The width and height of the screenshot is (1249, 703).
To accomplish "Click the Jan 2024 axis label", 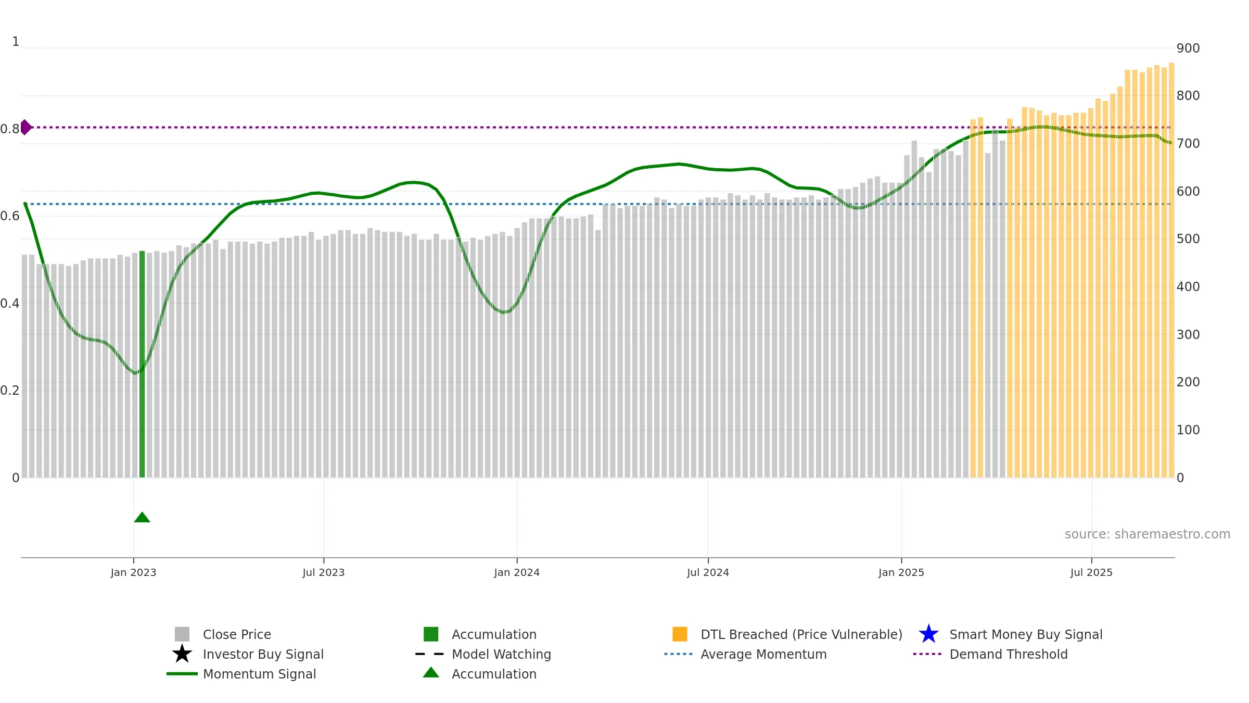I will tap(517, 572).
